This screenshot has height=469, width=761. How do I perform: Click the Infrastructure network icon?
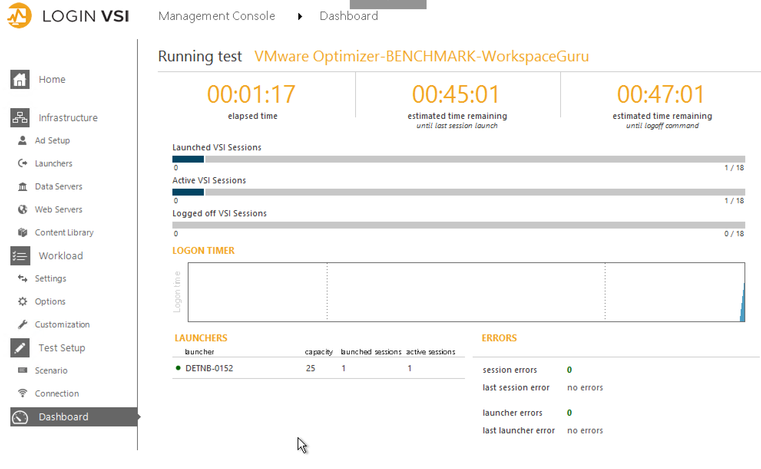click(20, 117)
